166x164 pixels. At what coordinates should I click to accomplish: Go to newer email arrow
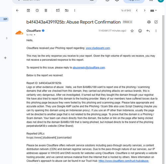point(137,11)
